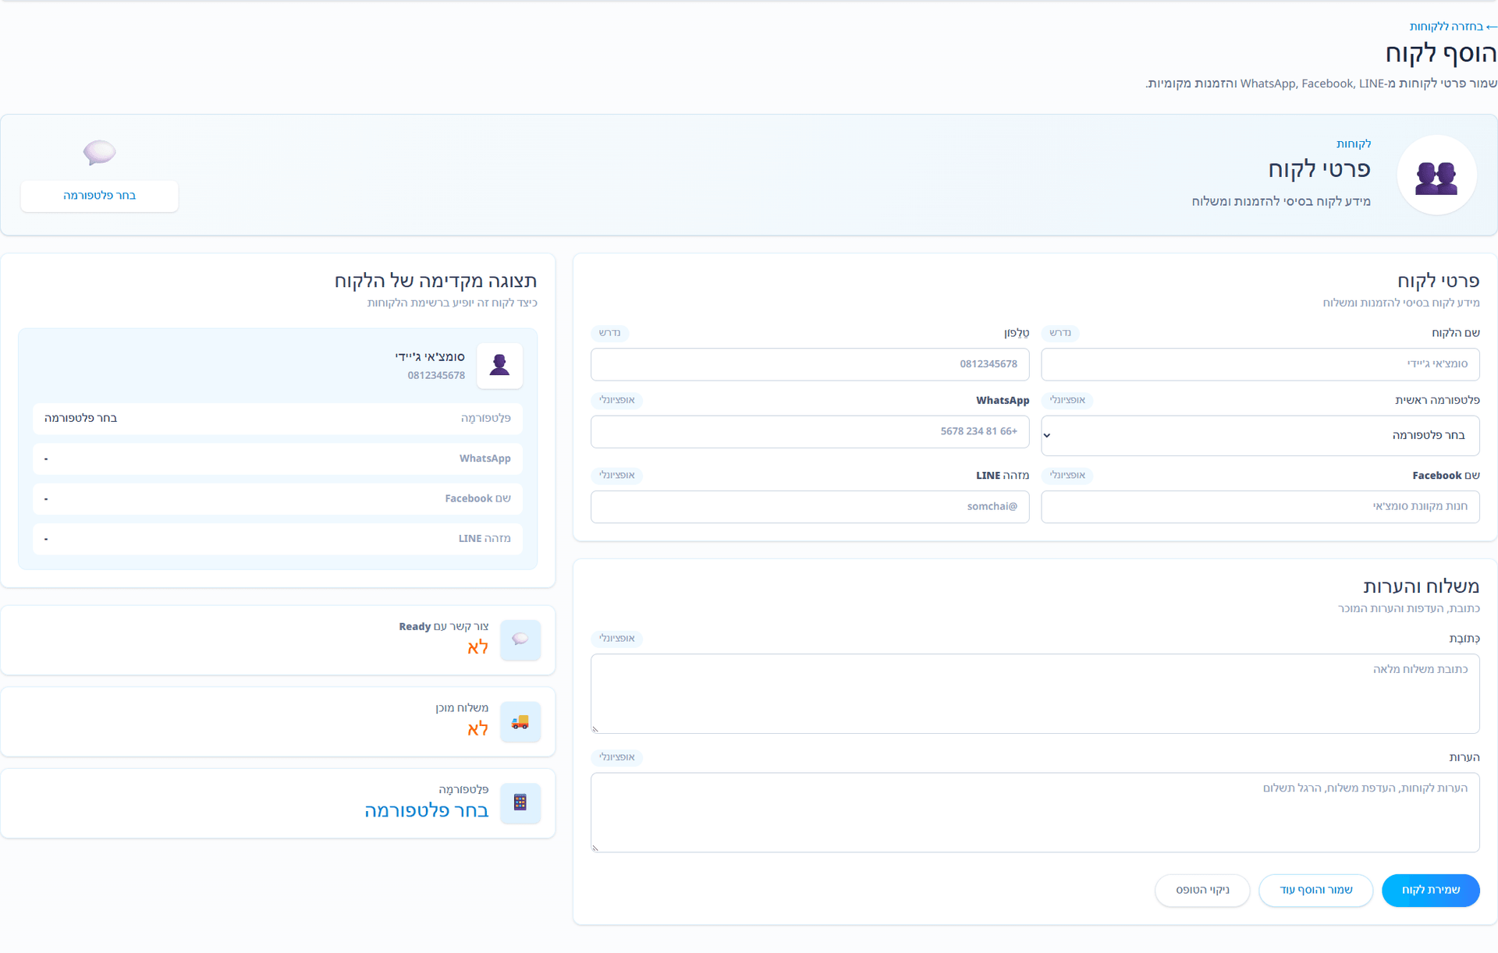Focus the Facebook name input field

click(1260, 507)
